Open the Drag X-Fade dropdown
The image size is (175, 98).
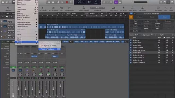(x=94, y=13)
